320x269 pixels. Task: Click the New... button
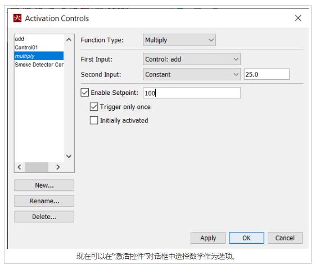pos(44,185)
